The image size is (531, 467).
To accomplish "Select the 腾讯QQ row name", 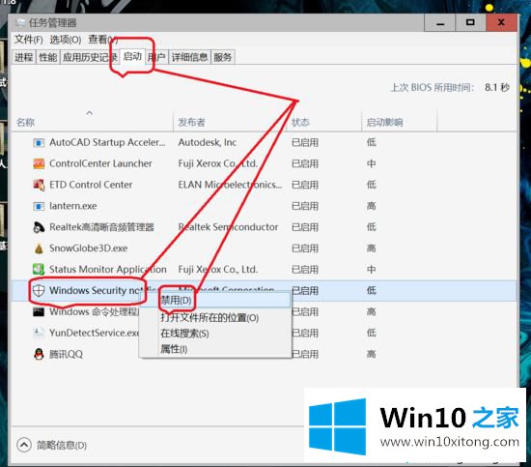I will [x=66, y=355].
